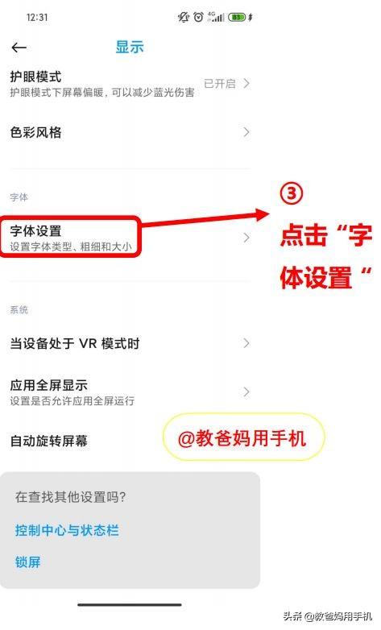Open 当设备处于 VR 模式时 item
This screenshot has height=630, width=381.
point(130,343)
